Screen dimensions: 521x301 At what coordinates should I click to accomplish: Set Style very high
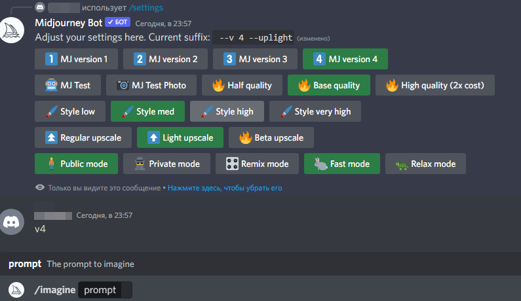315,111
